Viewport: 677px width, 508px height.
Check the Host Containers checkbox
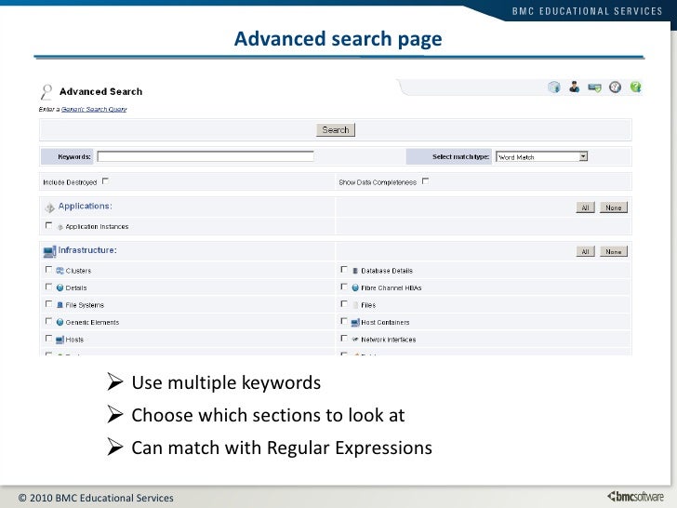click(x=344, y=321)
